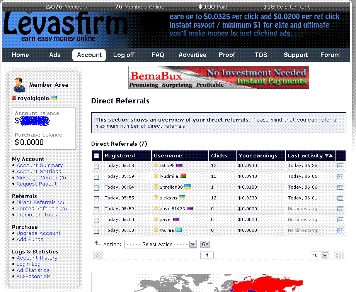Open details icon for ultralion30 row
Viewport: 356px width, 292px height.
tap(340, 187)
